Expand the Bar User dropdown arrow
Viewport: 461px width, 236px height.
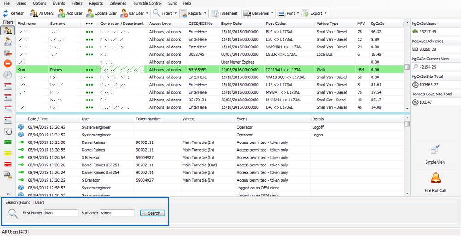click(x=147, y=13)
